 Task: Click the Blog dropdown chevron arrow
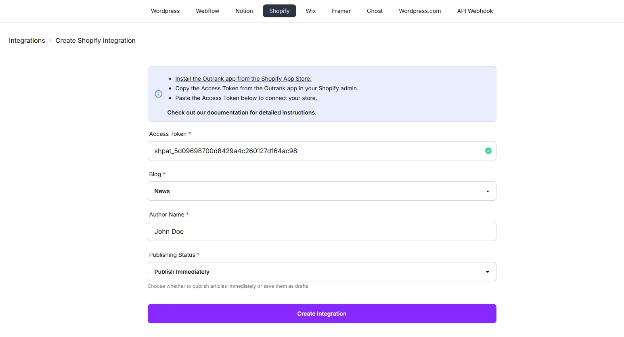pos(488,191)
